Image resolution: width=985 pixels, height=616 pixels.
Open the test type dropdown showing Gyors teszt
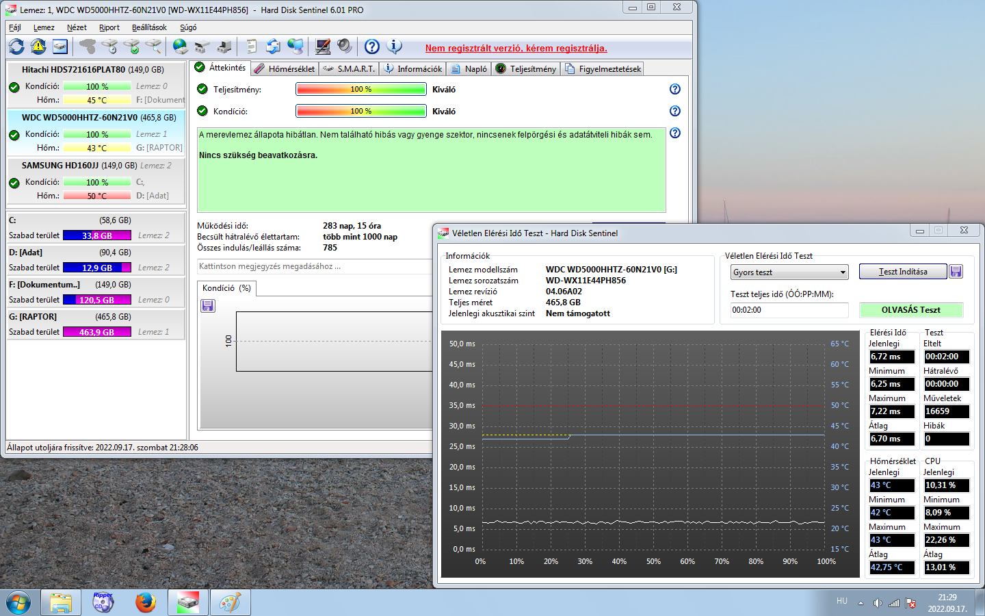tap(789, 272)
